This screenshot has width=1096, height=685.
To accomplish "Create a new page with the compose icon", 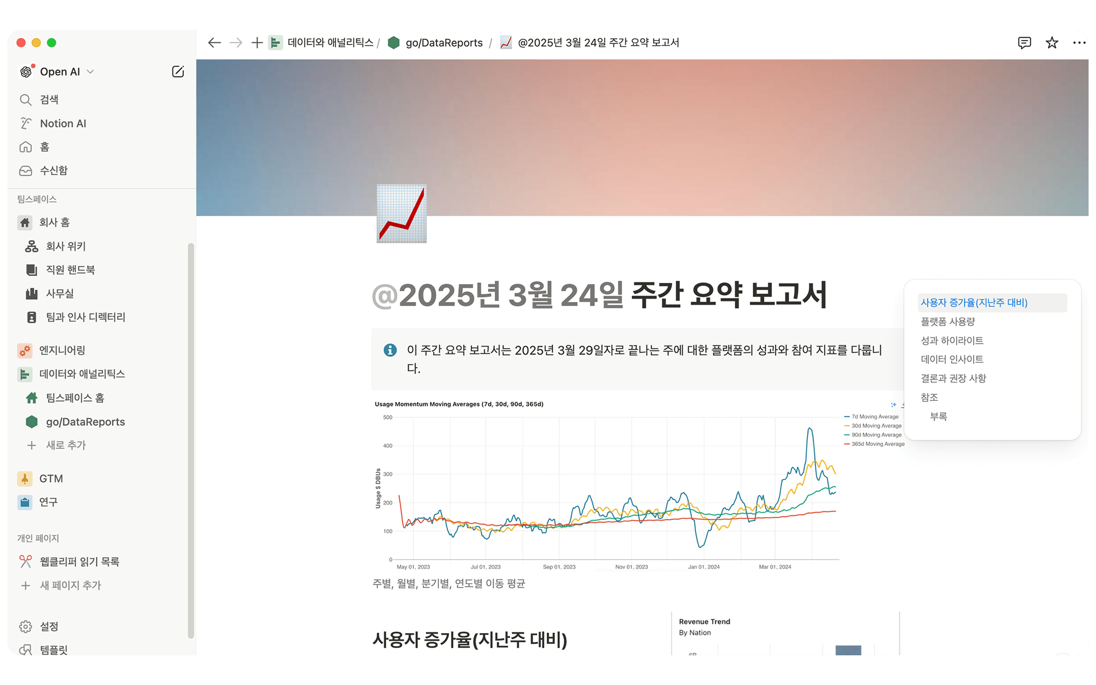I will pos(178,71).
